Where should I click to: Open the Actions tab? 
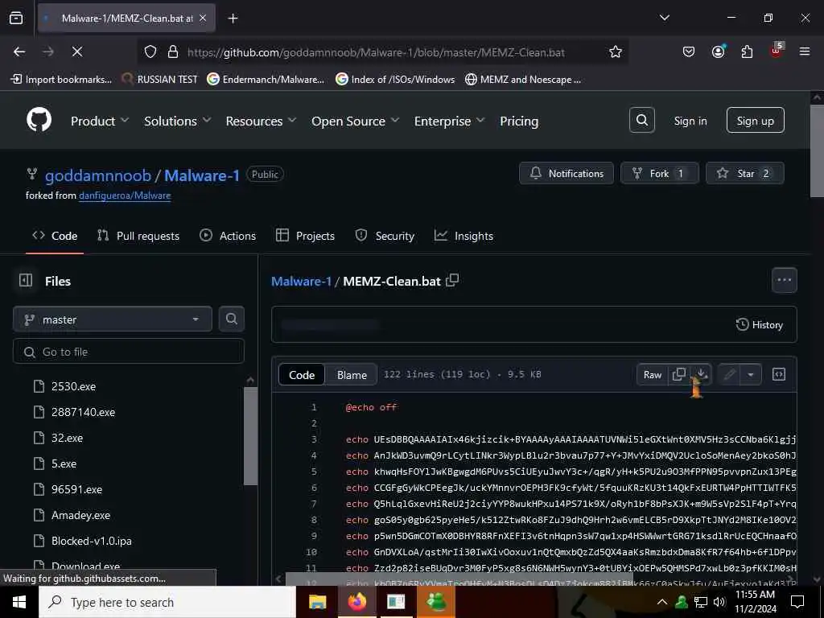[x=228, y=236]
